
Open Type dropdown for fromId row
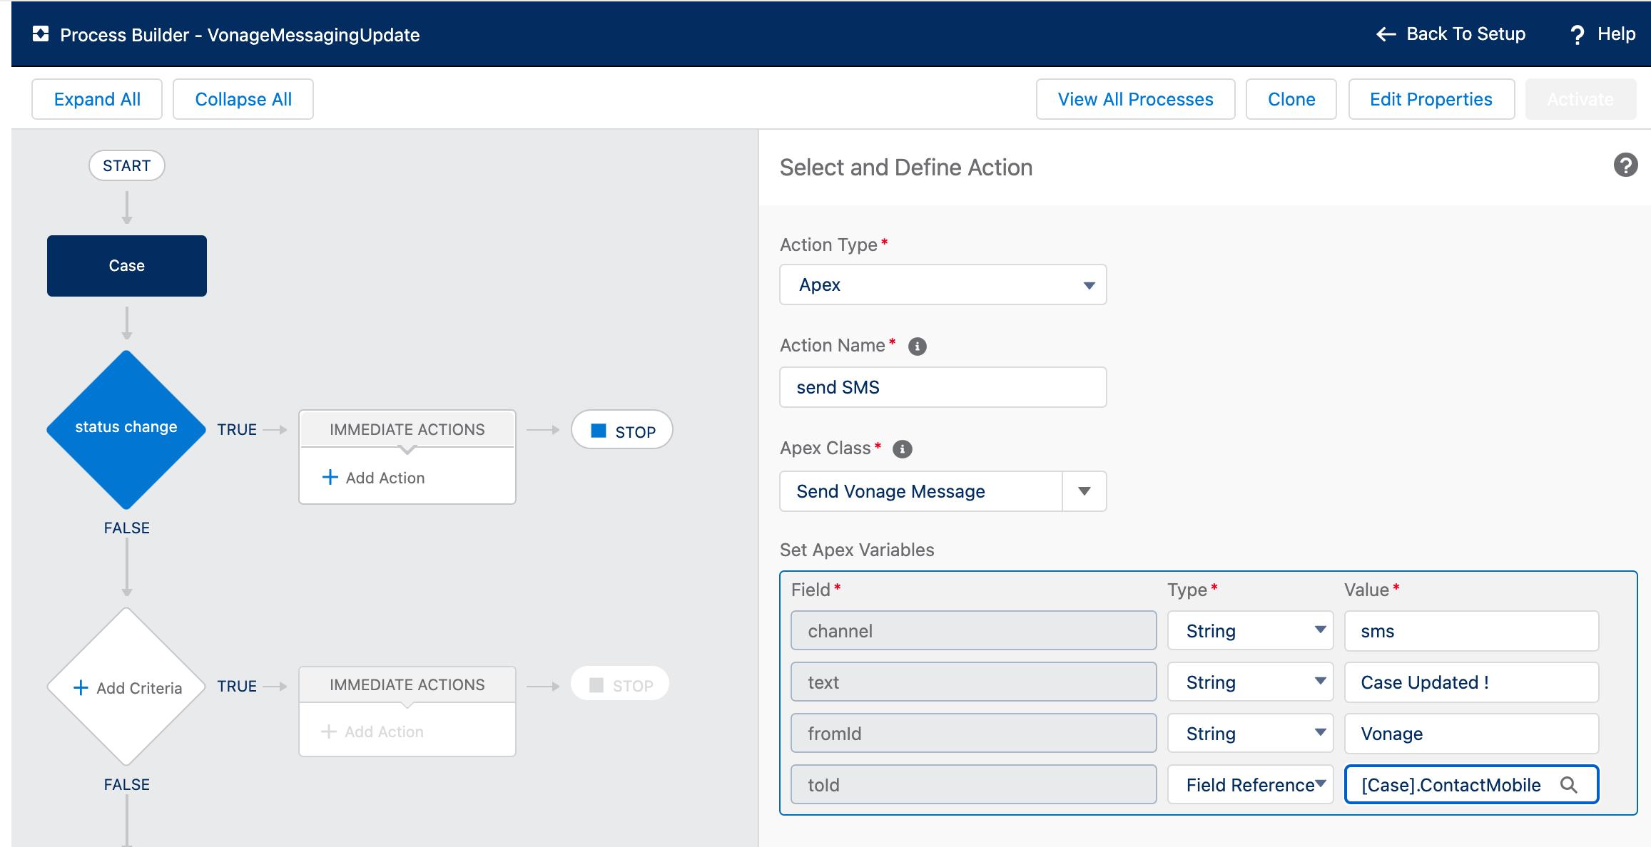(x=1250, y=733)
